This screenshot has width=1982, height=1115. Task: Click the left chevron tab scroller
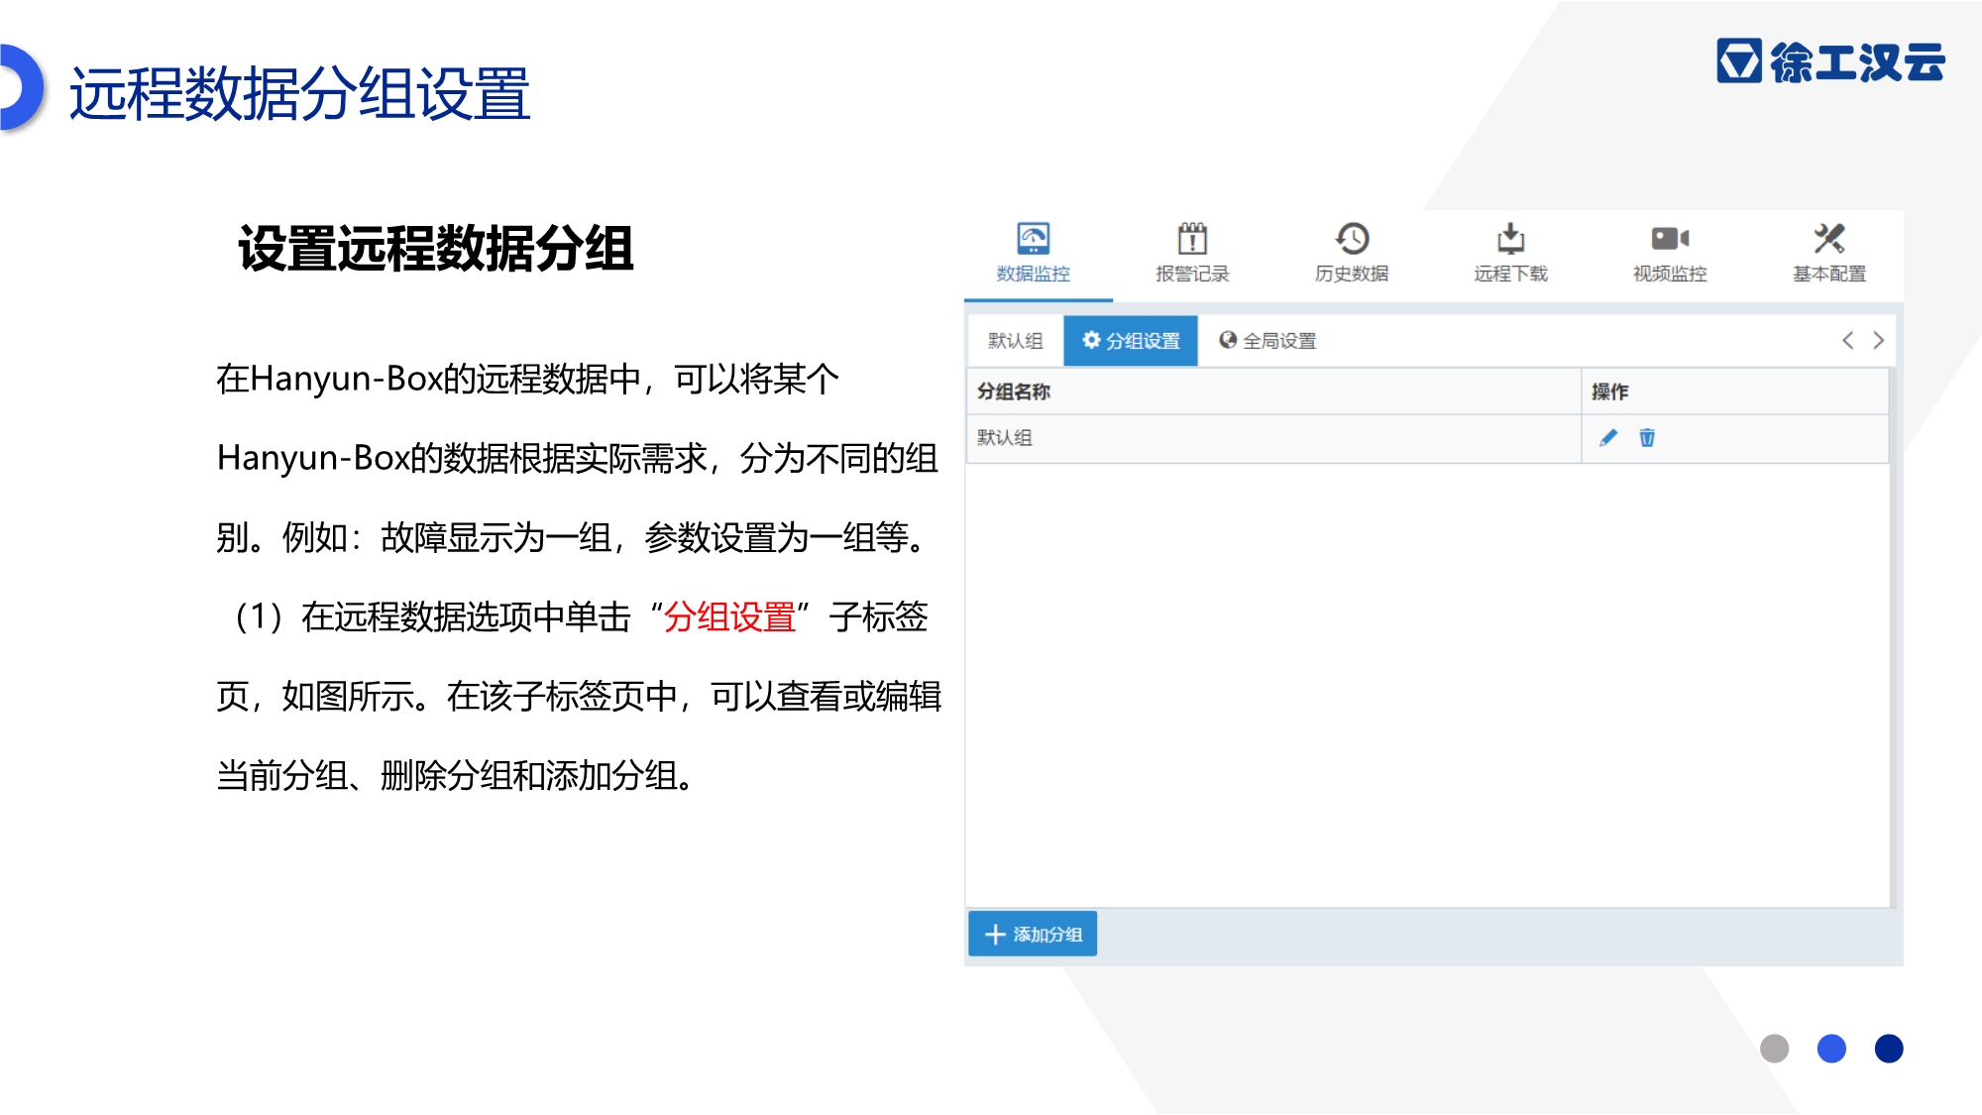click(x=1848, y=340)
